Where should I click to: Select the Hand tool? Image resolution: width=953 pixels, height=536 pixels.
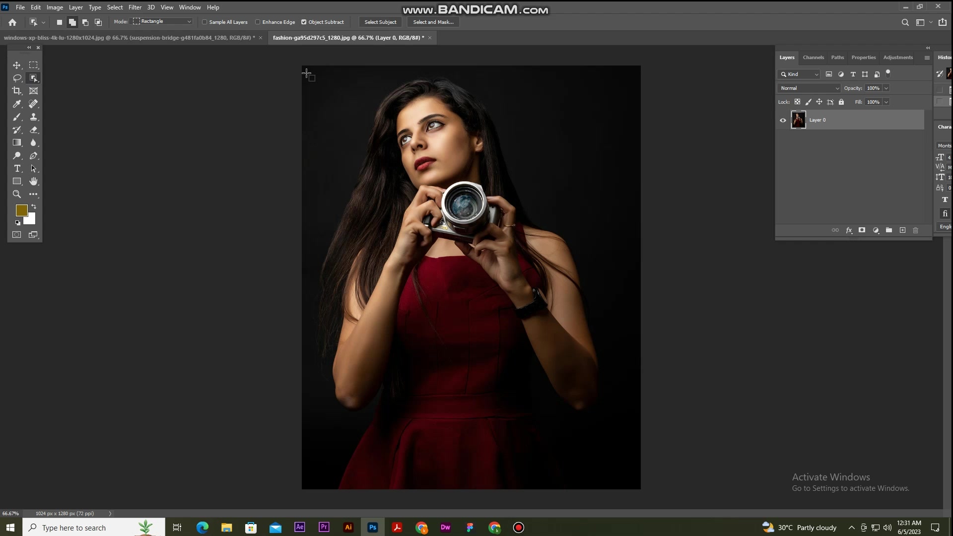point(33,182)
